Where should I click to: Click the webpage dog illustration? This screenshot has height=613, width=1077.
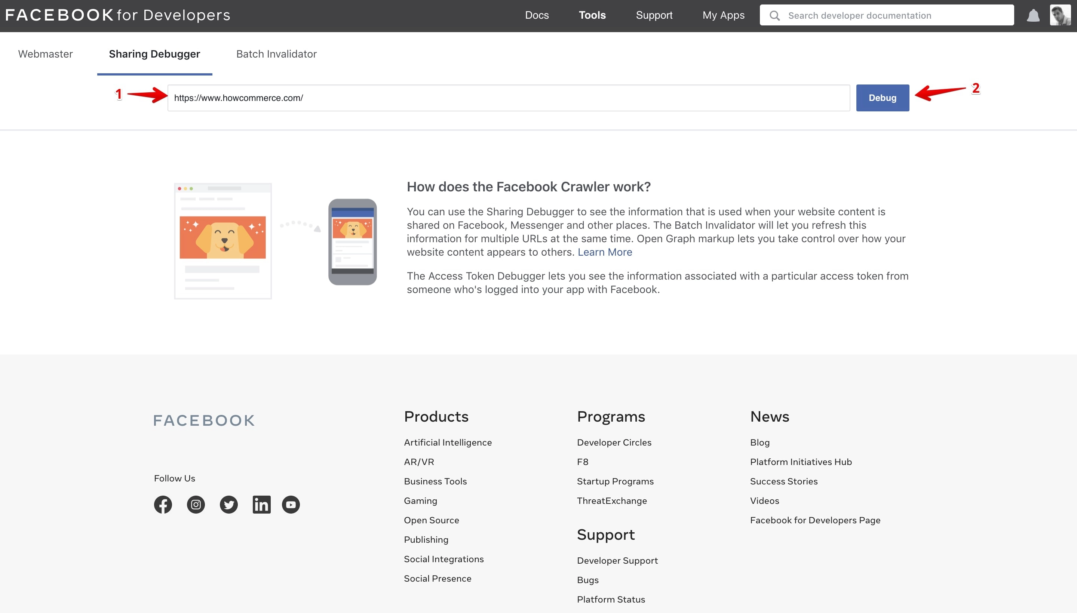pos(223,241)
